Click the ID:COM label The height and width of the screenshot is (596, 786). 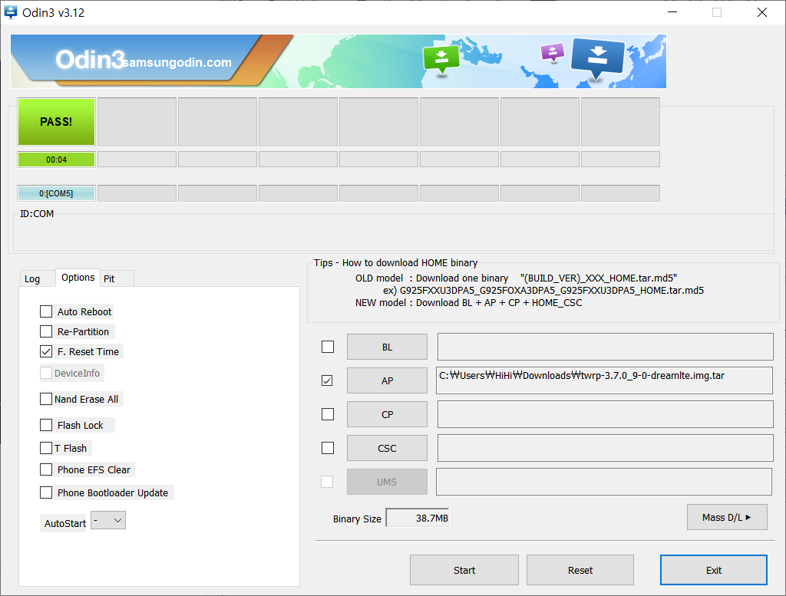(x=37, y=214)
